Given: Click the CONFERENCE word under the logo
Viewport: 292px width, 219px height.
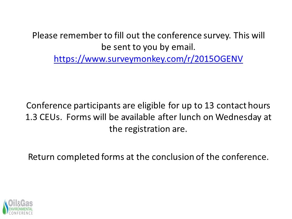Looking at the screenshot, I should coord(21,213).
